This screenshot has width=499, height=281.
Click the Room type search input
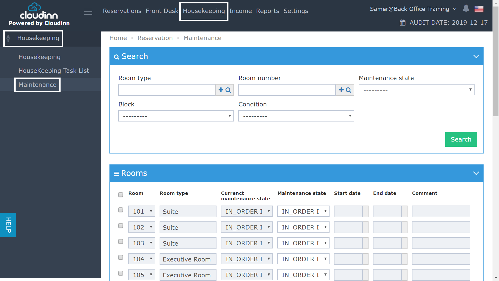click(167, 90)
